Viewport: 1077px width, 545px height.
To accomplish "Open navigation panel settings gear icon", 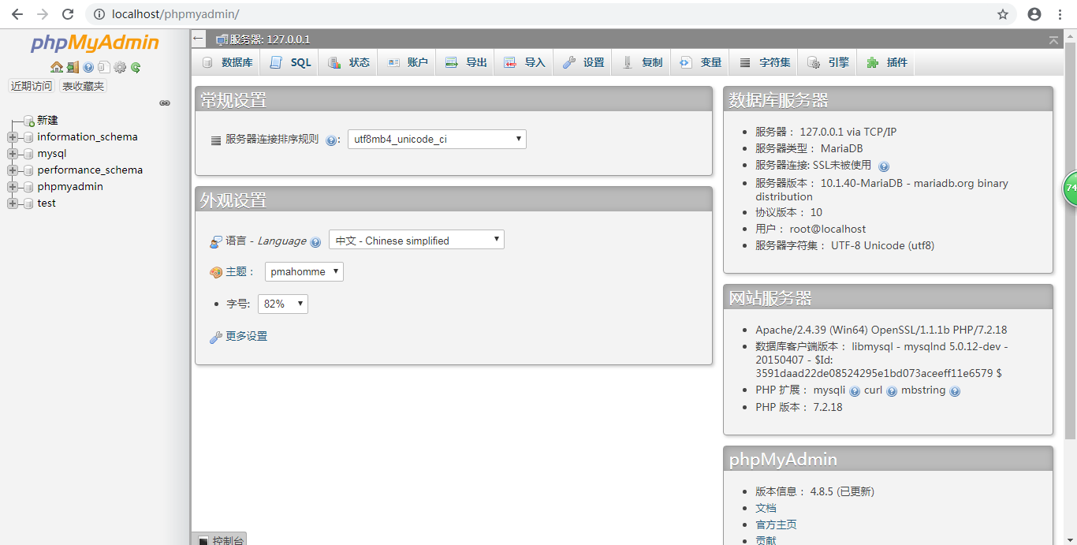I will tap(120, 68).
